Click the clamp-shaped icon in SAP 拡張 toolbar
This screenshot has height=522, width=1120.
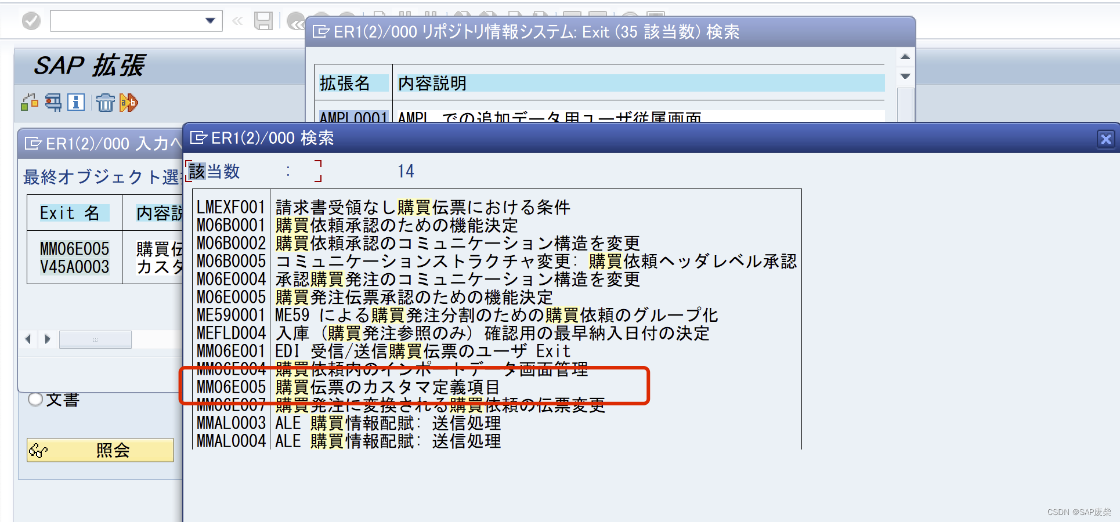[x=53, y=103]
